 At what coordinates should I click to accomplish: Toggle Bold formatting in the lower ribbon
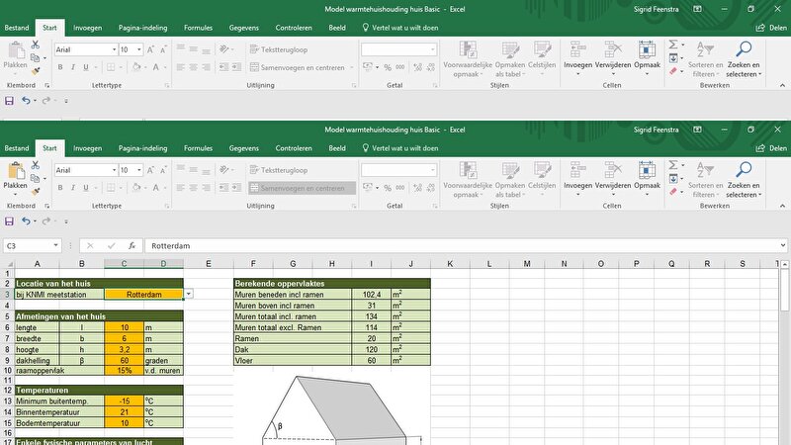click(x=59, y=188)
